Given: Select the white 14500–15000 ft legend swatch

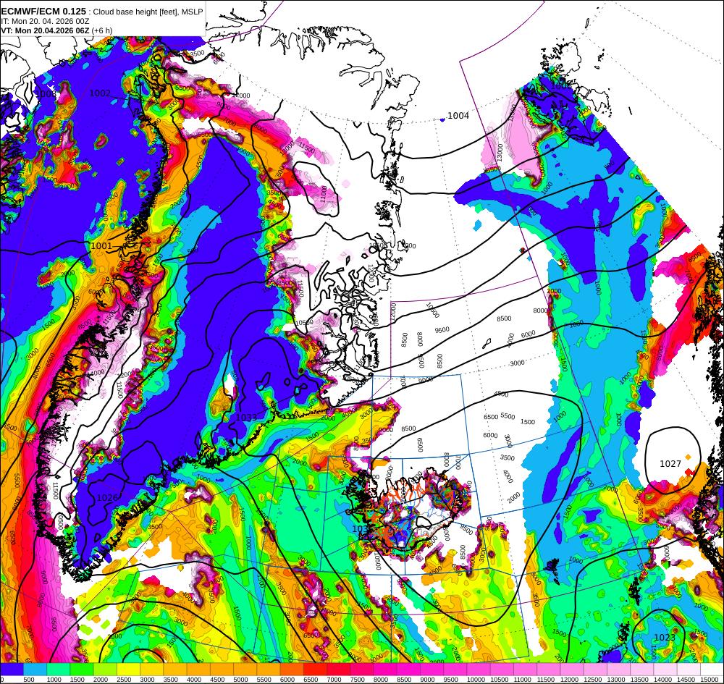Looking at the screenshot, I should 689,670.
